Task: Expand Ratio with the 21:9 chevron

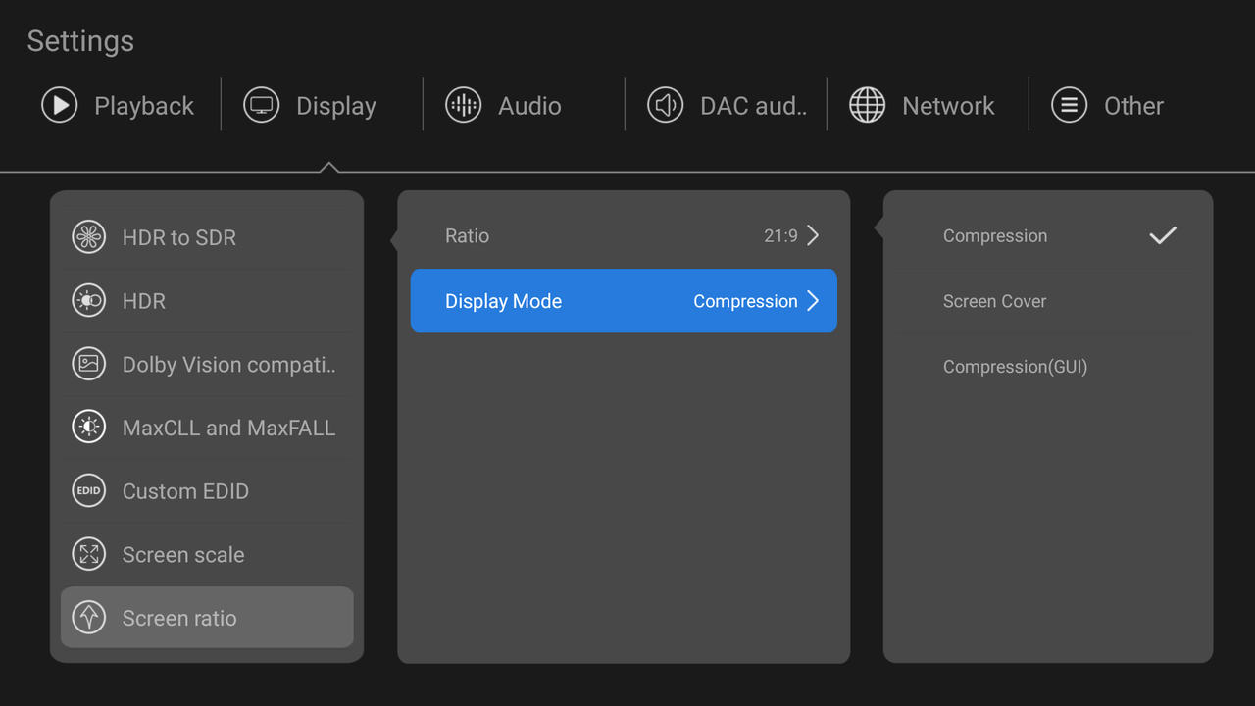Action: (813, 235)
